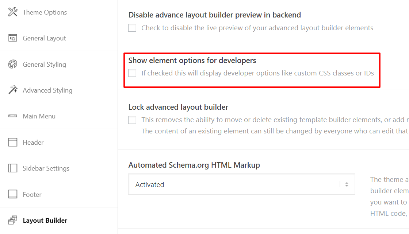This screenshot has height=234, width=409.
Task: Click the Sidebar Settings icon
Action: tap(13, 168)
